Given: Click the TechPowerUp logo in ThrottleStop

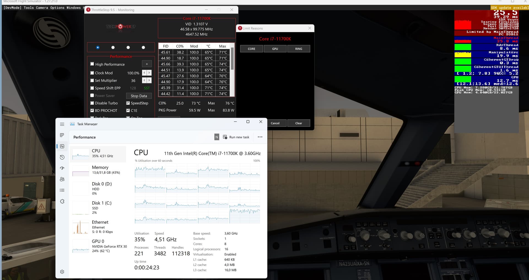Looking at the screenshot, I should coord(121,27).
